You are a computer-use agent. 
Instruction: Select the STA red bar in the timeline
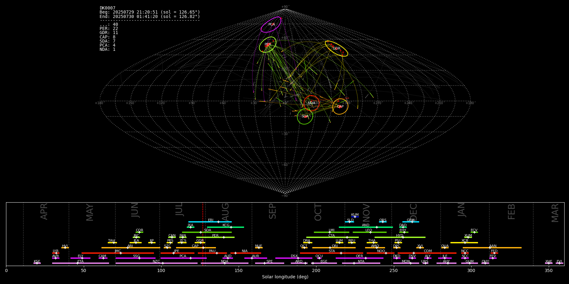coord(332,253)
